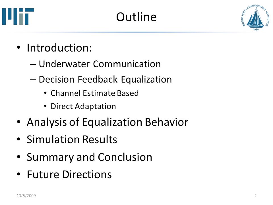
Task: Click the slide number 2
Action: 255,196
